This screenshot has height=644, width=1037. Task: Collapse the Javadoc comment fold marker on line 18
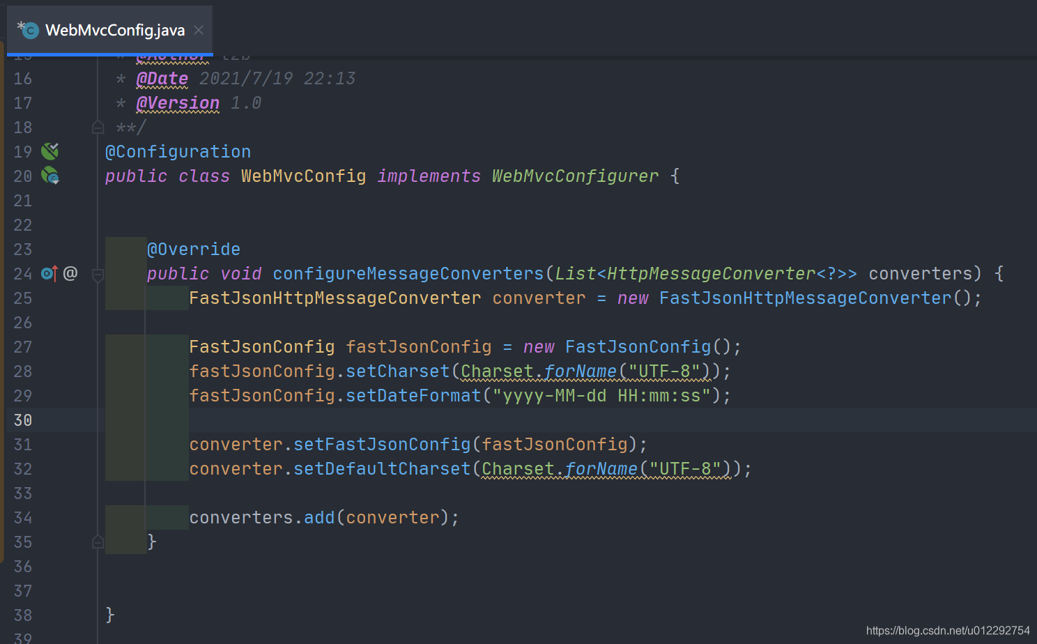98,127
